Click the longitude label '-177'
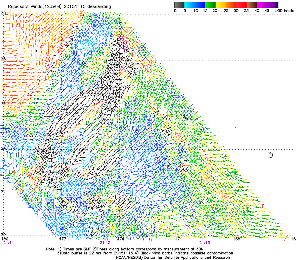Image resolution: width=296 pixels, height=260 pixels. coord(62,239)
